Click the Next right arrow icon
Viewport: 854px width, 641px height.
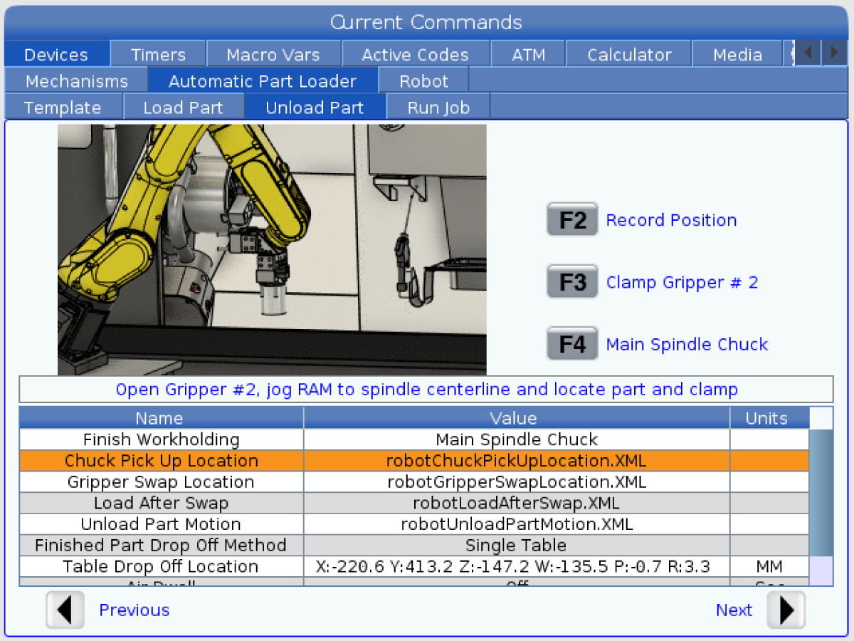point(786,610)
